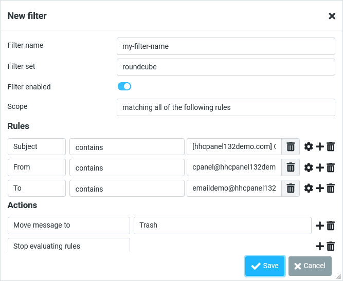Open advanced options gear for Subject rule
Viewport: 343px width, 281px height.
309,147
